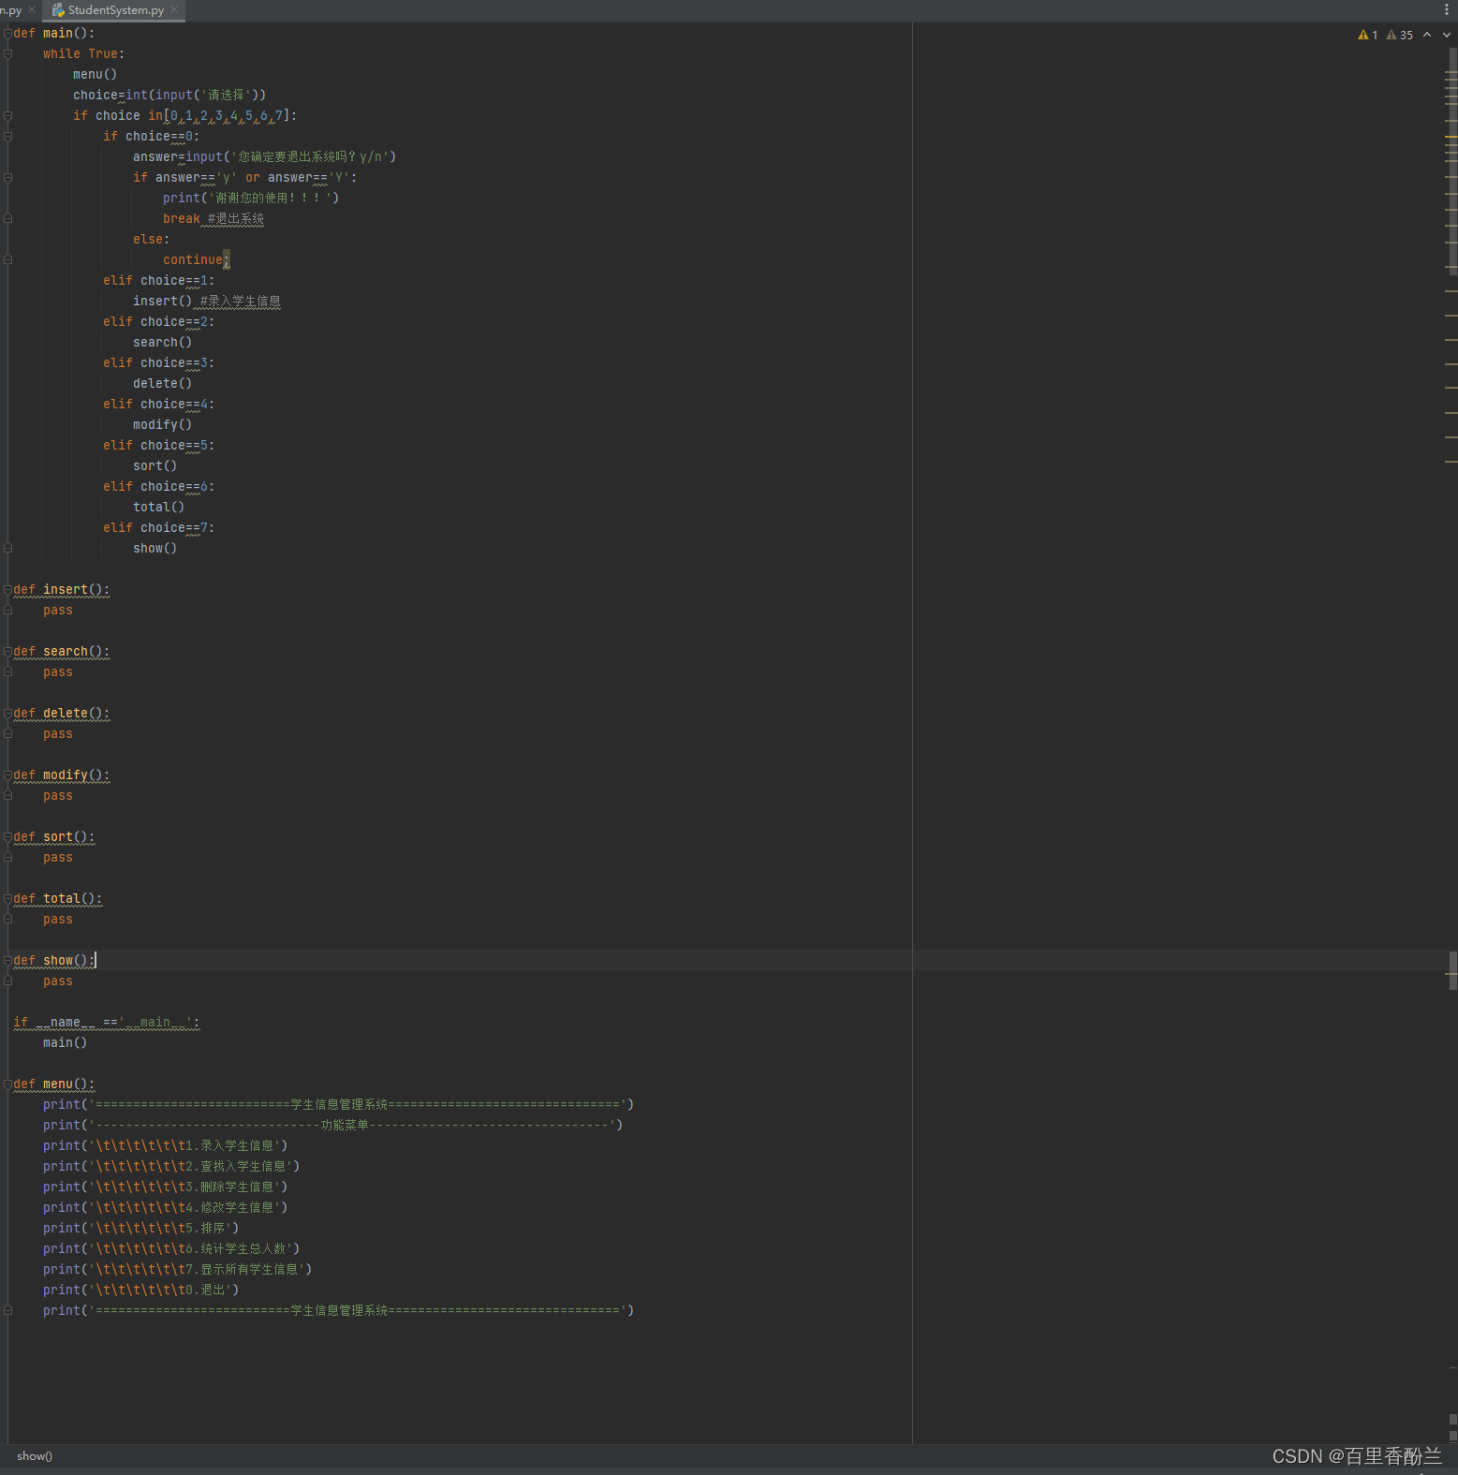
Task: Click the 'elif choice==7:' line
Action: (x=159, y=527)
